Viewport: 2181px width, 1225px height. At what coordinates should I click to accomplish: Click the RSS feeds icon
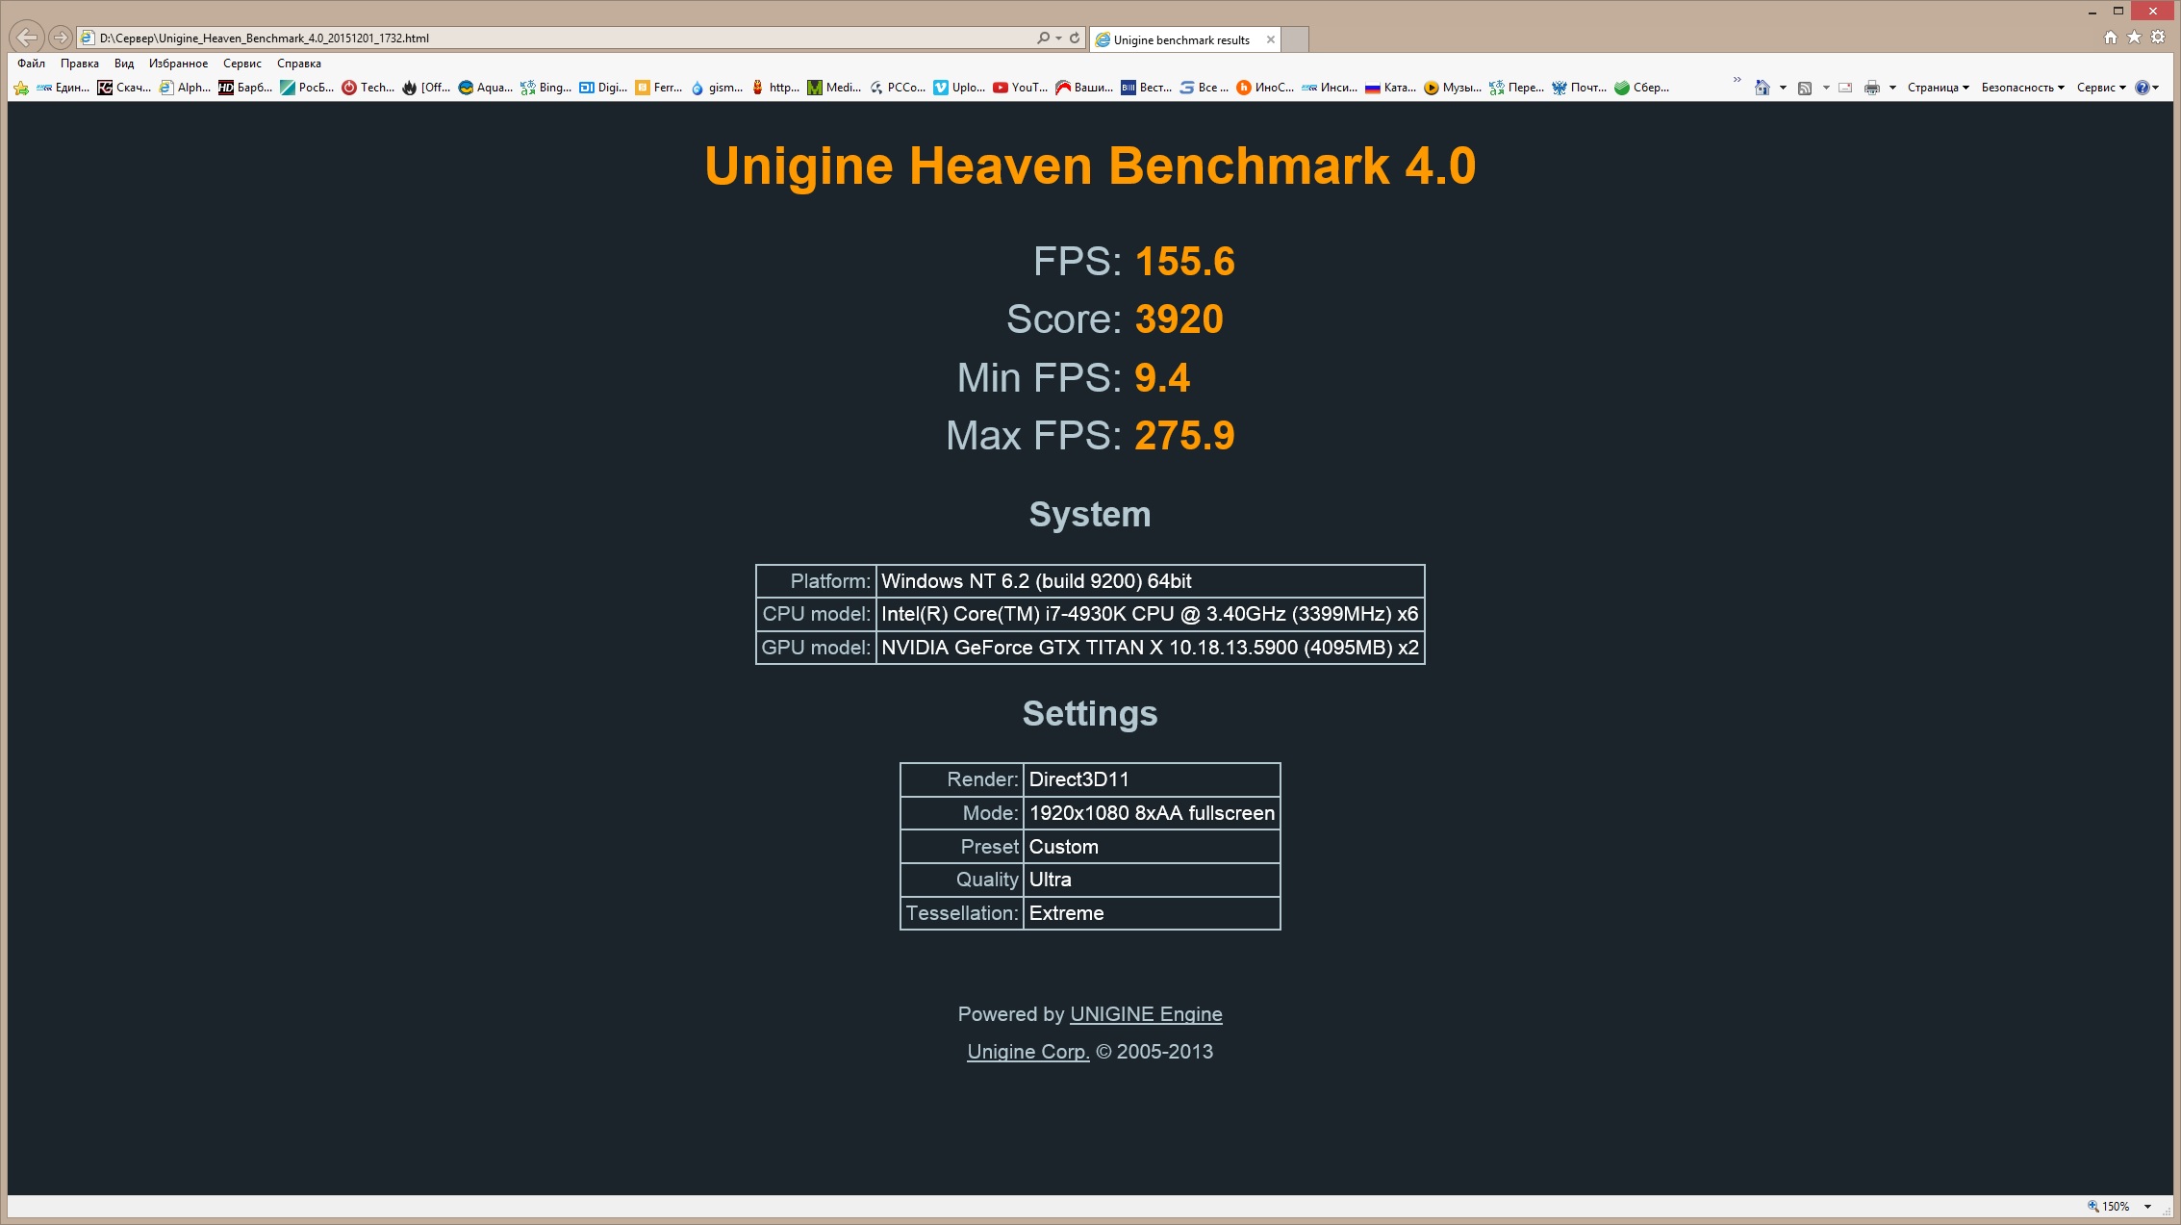[1805, 88]
